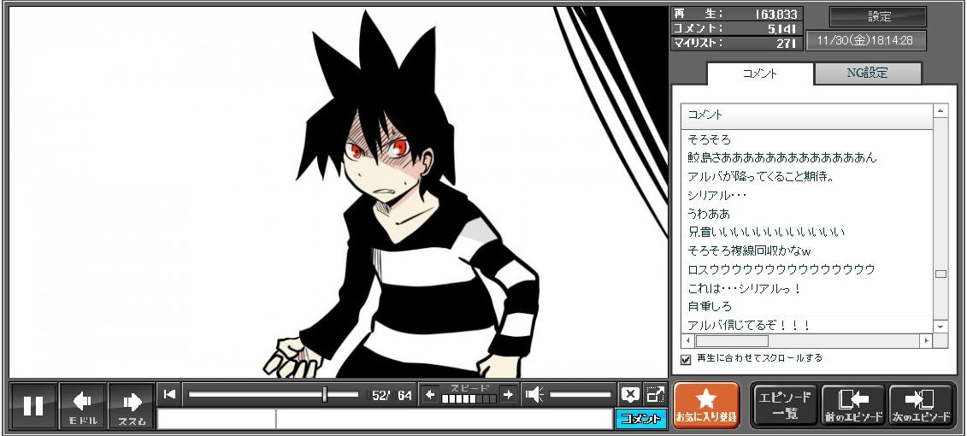Click the page progress slider
This screenshot has width=967, height=436.
point(274,394)
